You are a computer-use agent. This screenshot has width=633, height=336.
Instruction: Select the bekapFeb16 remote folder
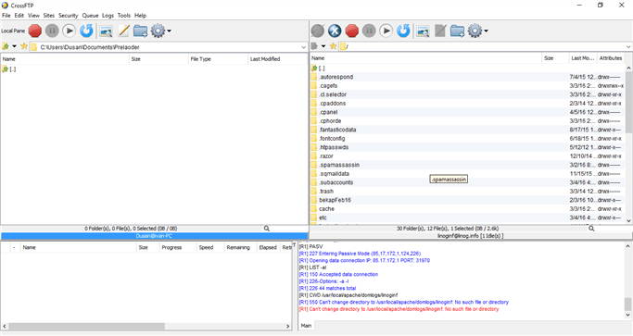pyautogui.click(x=467, y=200)
